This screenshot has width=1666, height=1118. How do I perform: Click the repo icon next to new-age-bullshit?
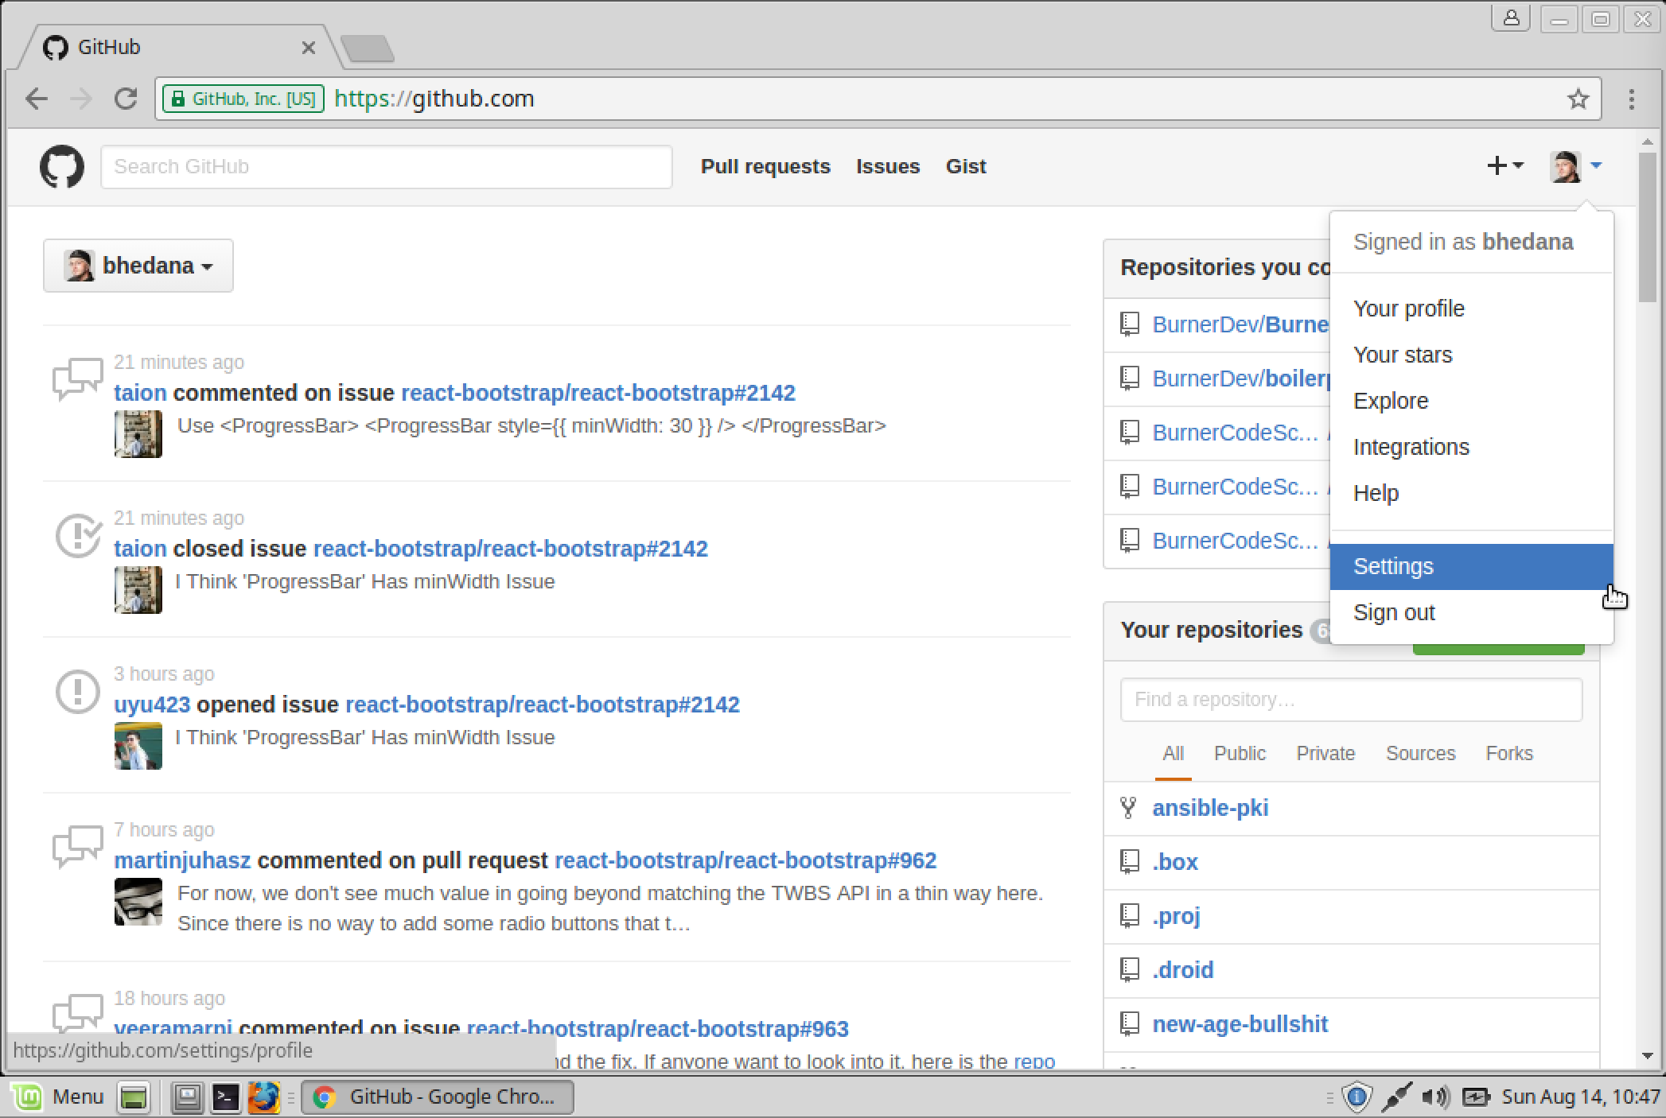pos(1130,1024)
